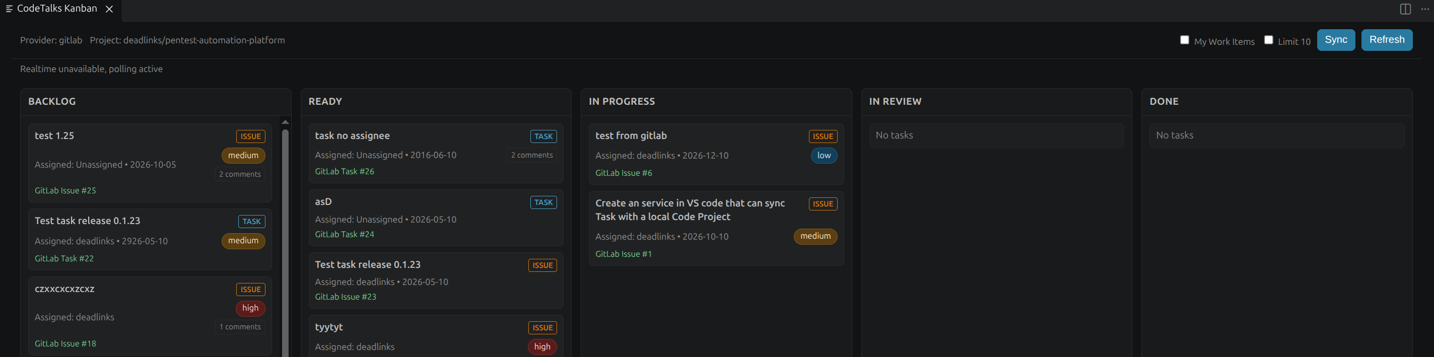Click the Backlog scrollbar up arrow
1434x357 pixels.
pyautogui.click(x=285, y=122)
